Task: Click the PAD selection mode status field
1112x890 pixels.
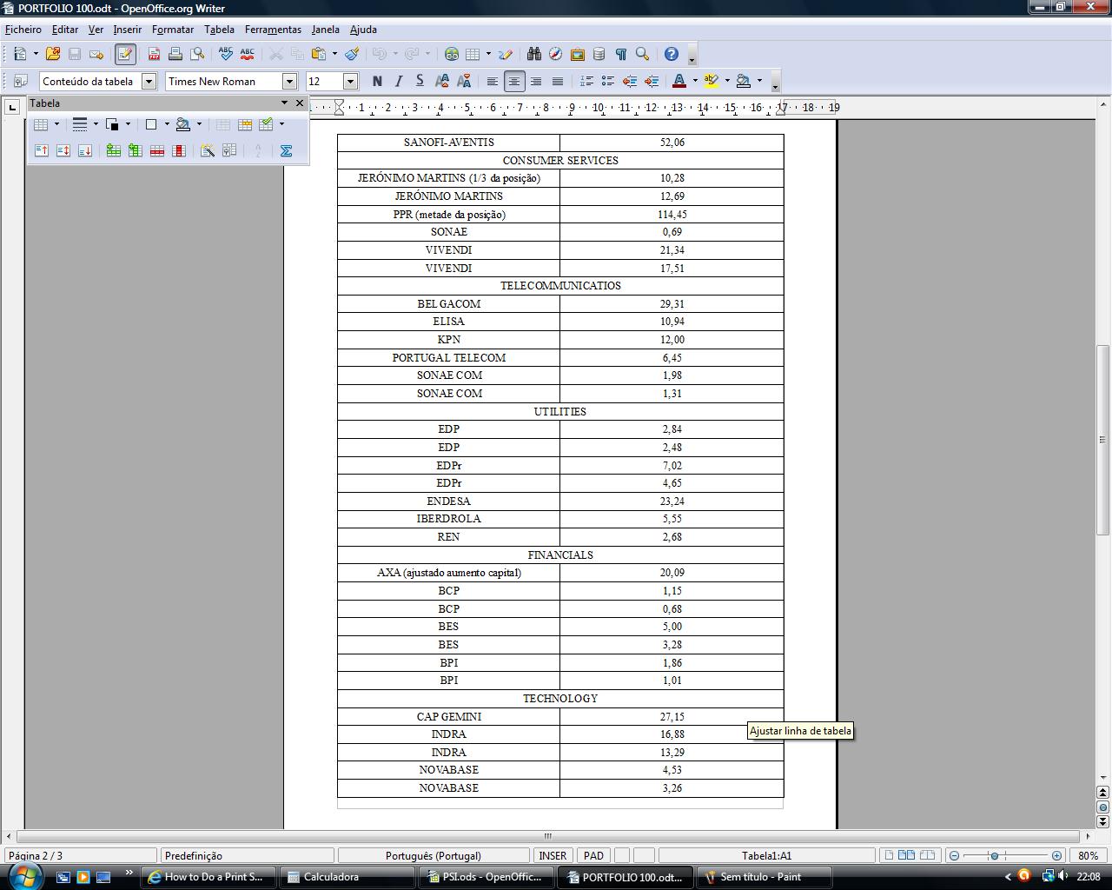Action: click(x=594, y=855)
